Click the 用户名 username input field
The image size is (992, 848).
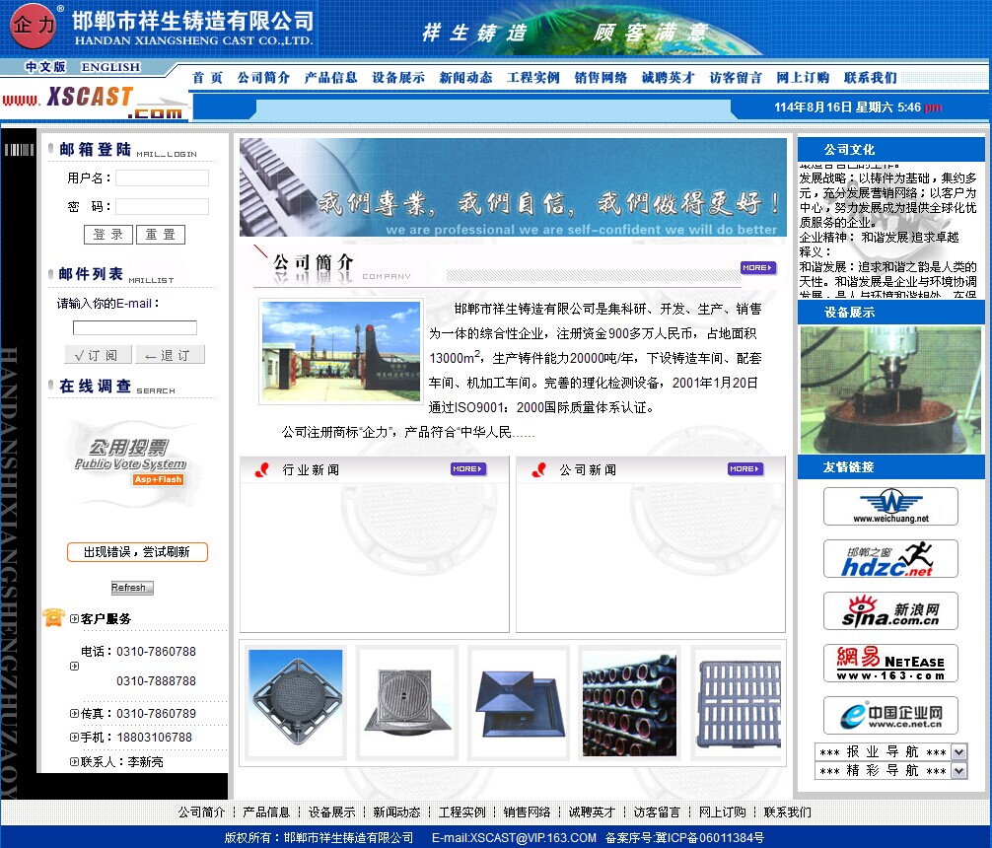tap(162, 178)
